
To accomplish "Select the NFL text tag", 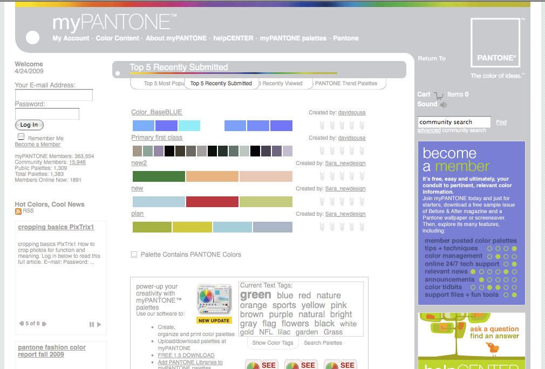I will [x=266, y=332].
